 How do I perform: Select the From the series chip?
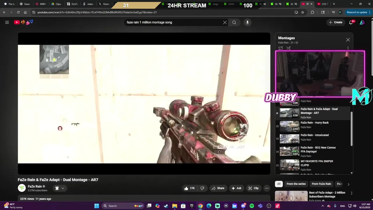(296, 184)
